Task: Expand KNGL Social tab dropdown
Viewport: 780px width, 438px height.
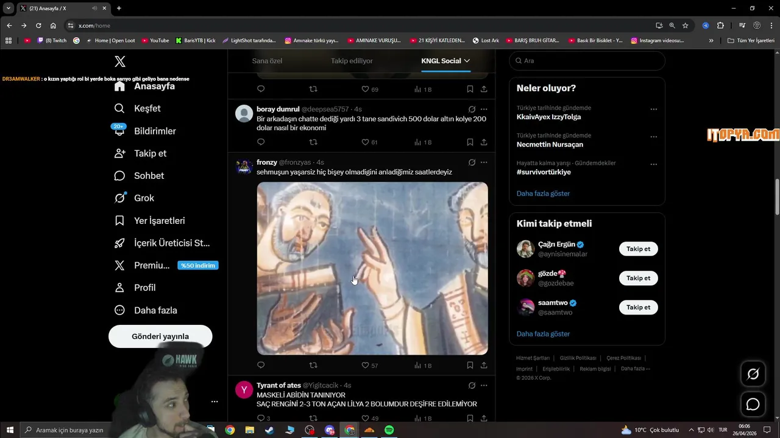Action: pyautogui.click(x=467, y=61)
